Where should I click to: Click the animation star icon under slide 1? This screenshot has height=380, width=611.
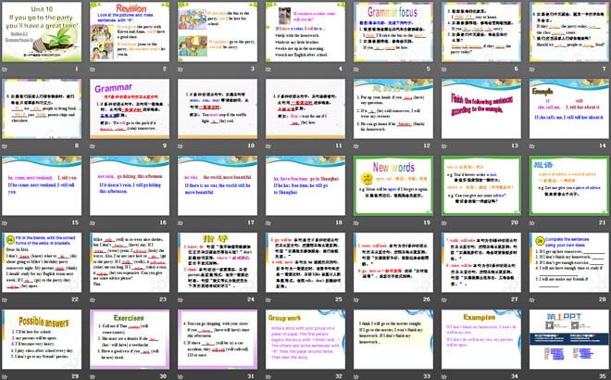[x=5, y=70]
